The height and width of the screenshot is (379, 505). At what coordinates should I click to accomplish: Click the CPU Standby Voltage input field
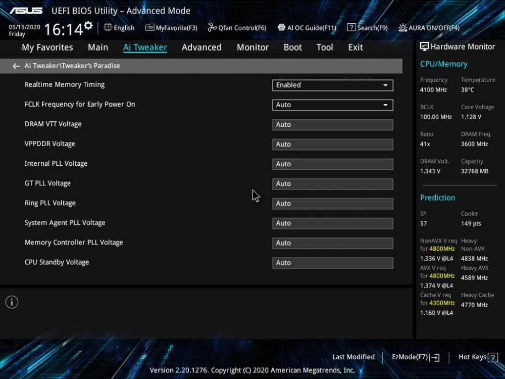pos(333,263)
